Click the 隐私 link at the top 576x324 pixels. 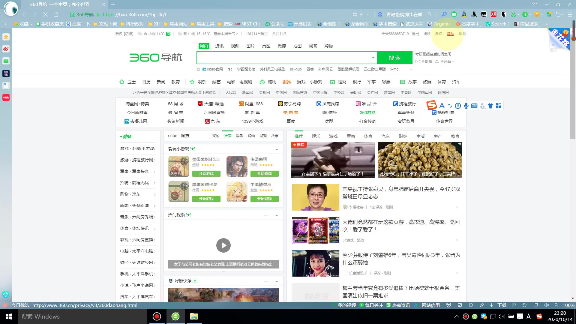click(450, 34)
